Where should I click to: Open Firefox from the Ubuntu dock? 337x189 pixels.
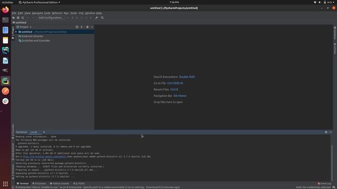point(5,9)
